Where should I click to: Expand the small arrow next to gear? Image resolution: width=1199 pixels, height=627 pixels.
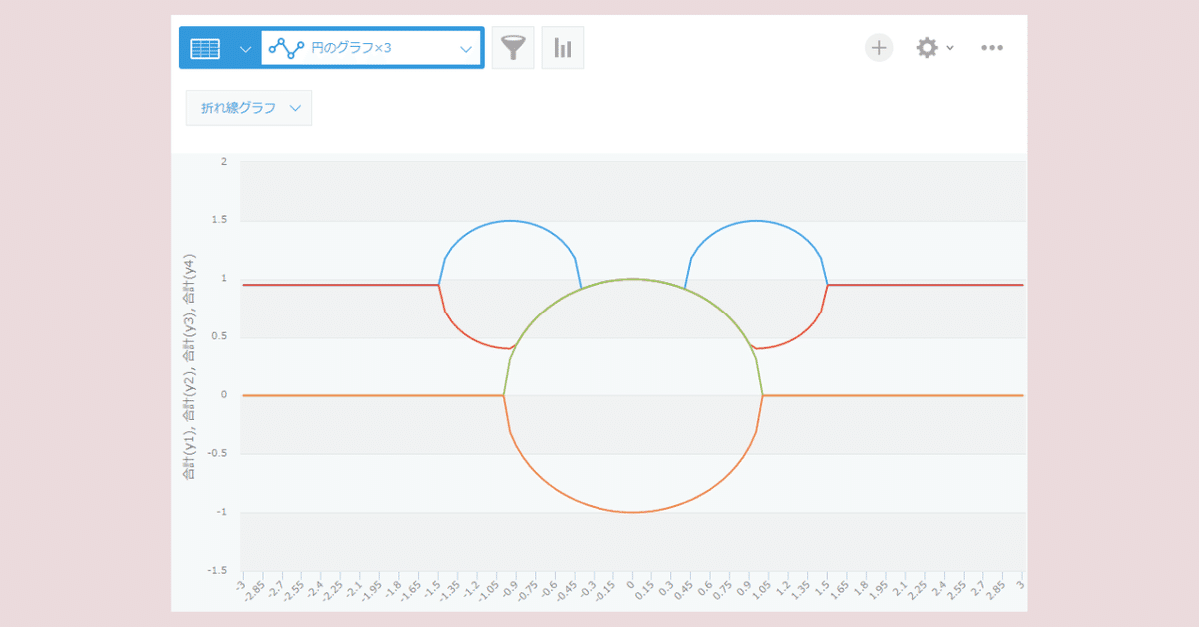[x=949, y=47]
